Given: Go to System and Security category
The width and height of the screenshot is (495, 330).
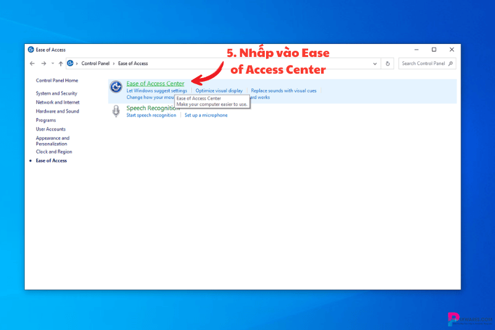Looking at the screenshot, I should [x=56, y=93].
